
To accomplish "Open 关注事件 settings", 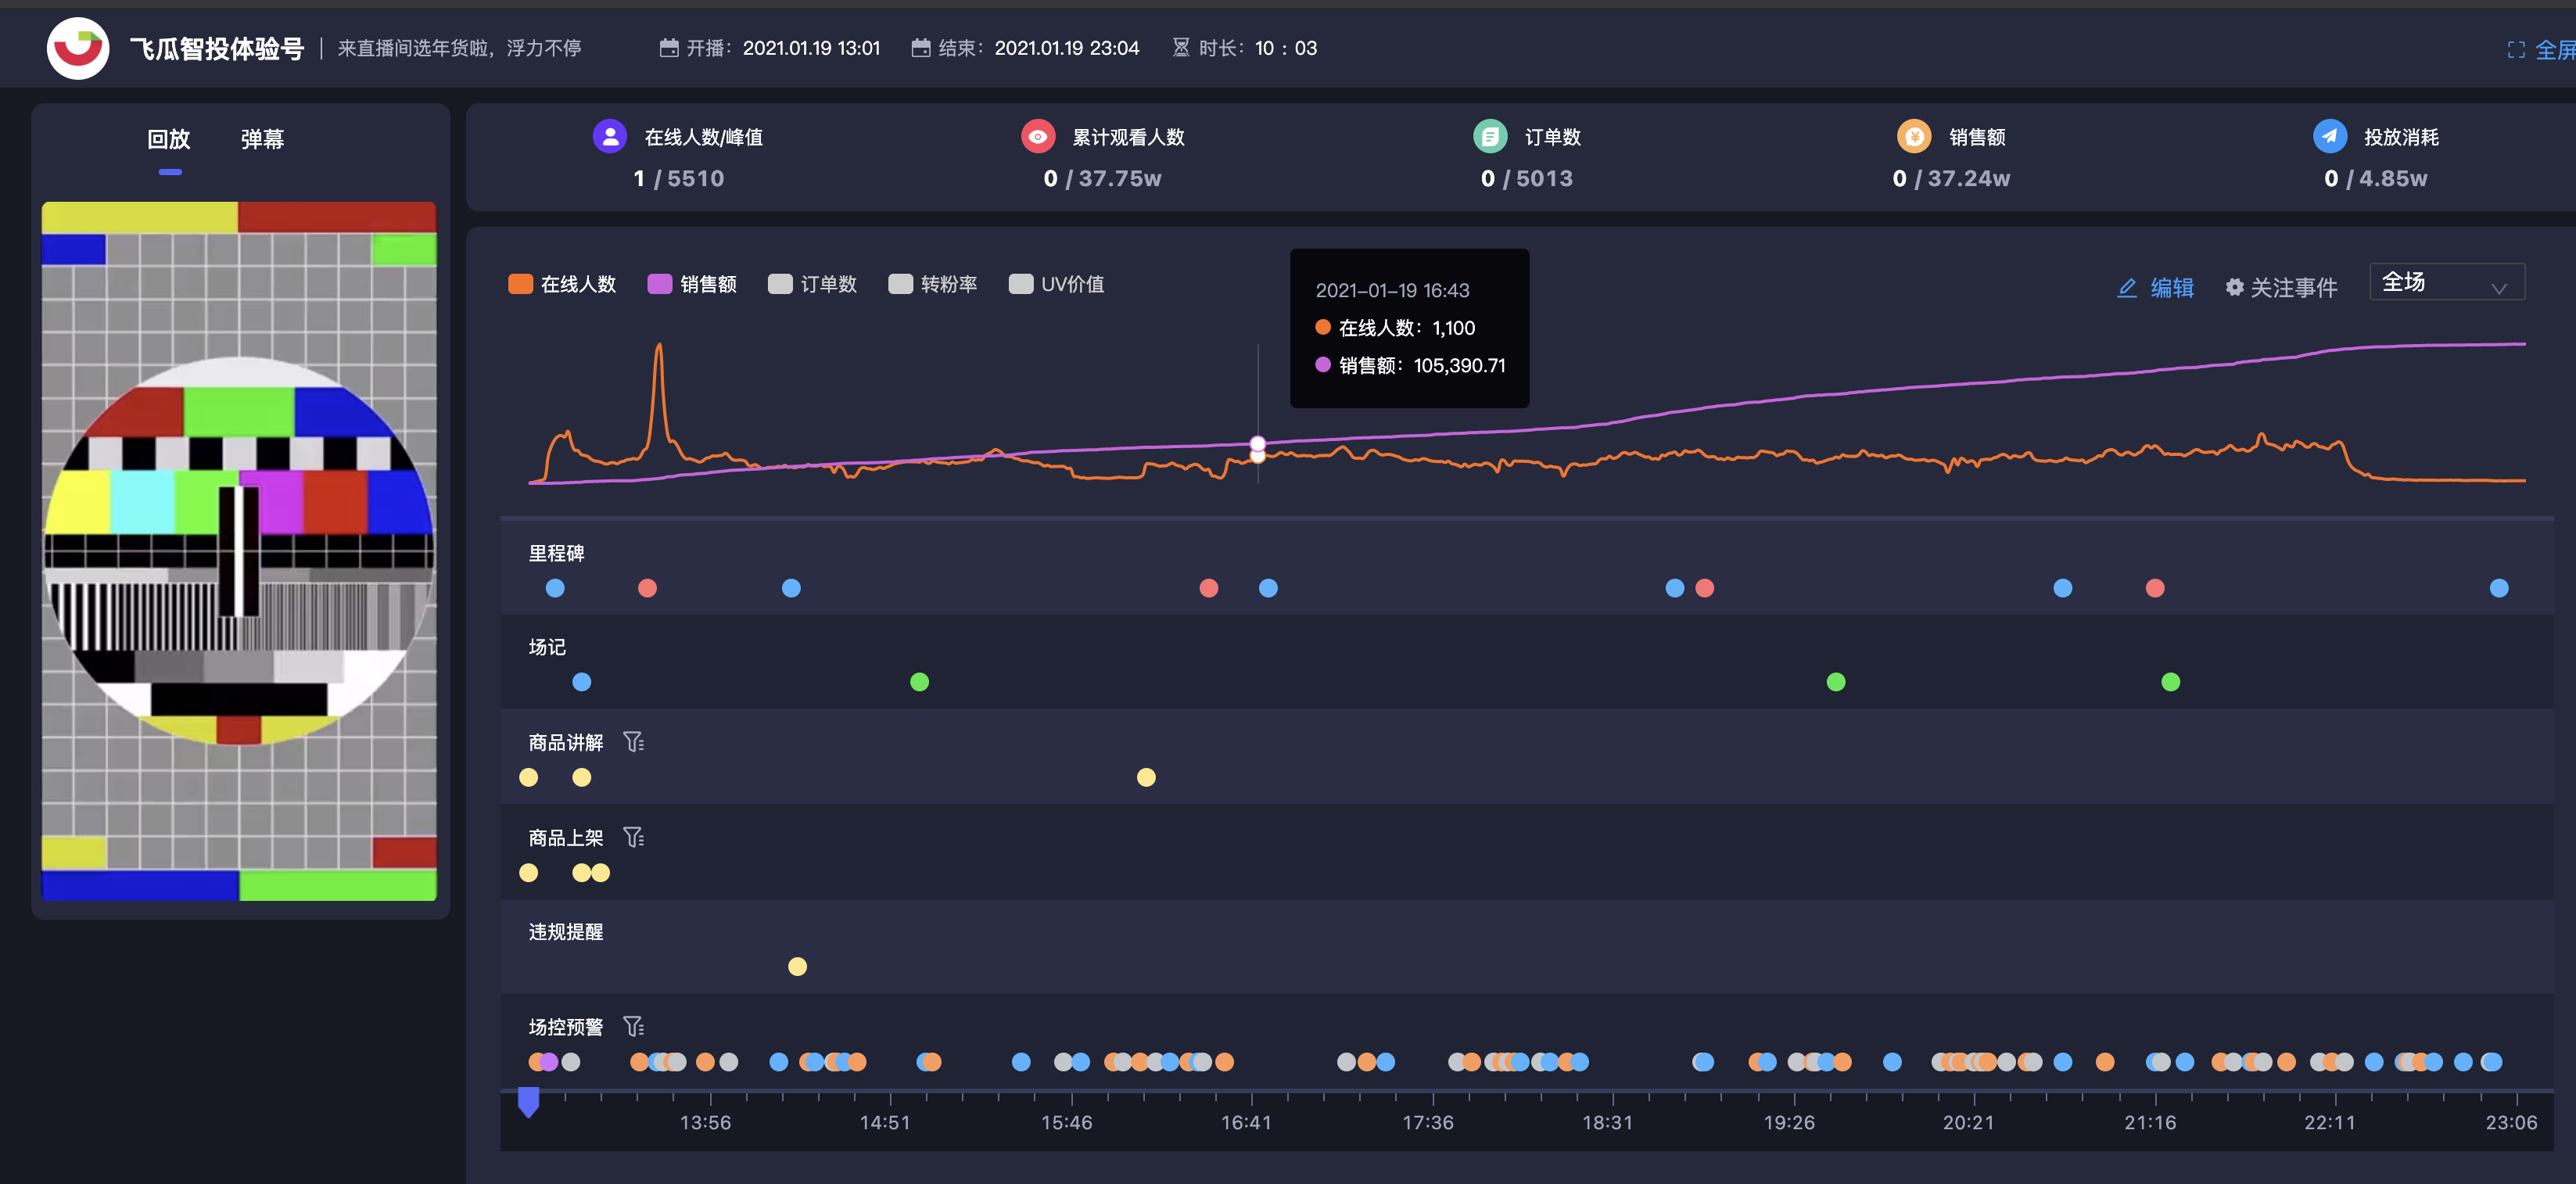I will point(2281,288).
